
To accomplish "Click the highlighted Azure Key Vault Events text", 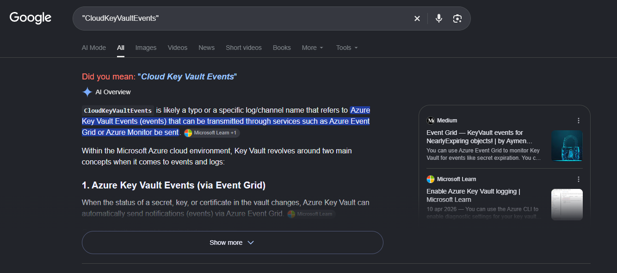I will point(226,121).
